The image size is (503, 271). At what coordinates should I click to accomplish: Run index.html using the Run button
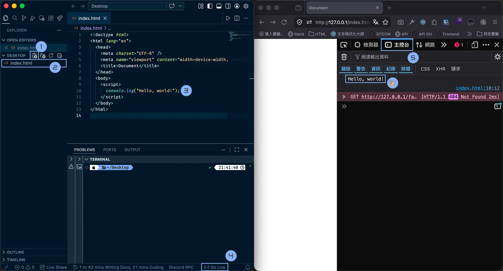[228, 18]
